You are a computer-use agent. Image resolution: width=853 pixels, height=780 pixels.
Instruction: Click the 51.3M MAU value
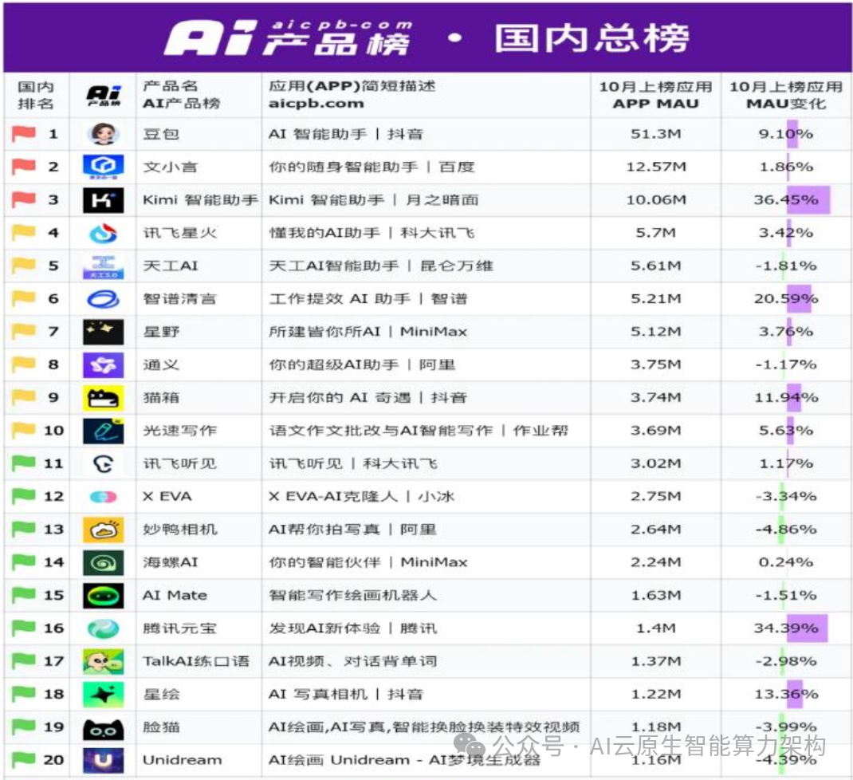coord(655,134)
